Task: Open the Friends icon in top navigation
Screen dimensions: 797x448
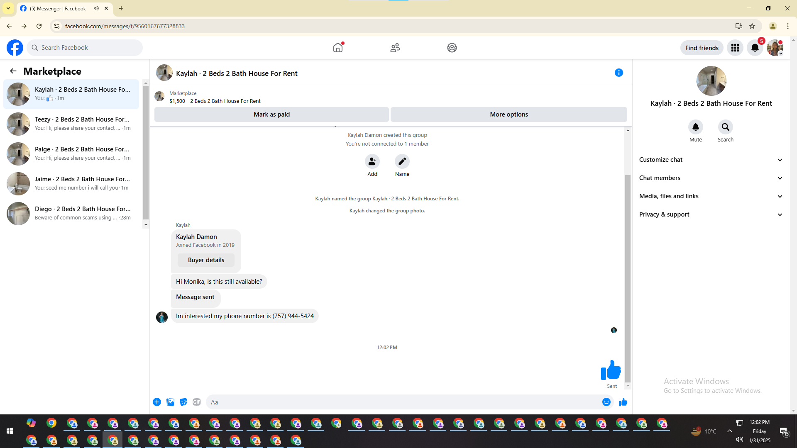Action: [395, 48]
